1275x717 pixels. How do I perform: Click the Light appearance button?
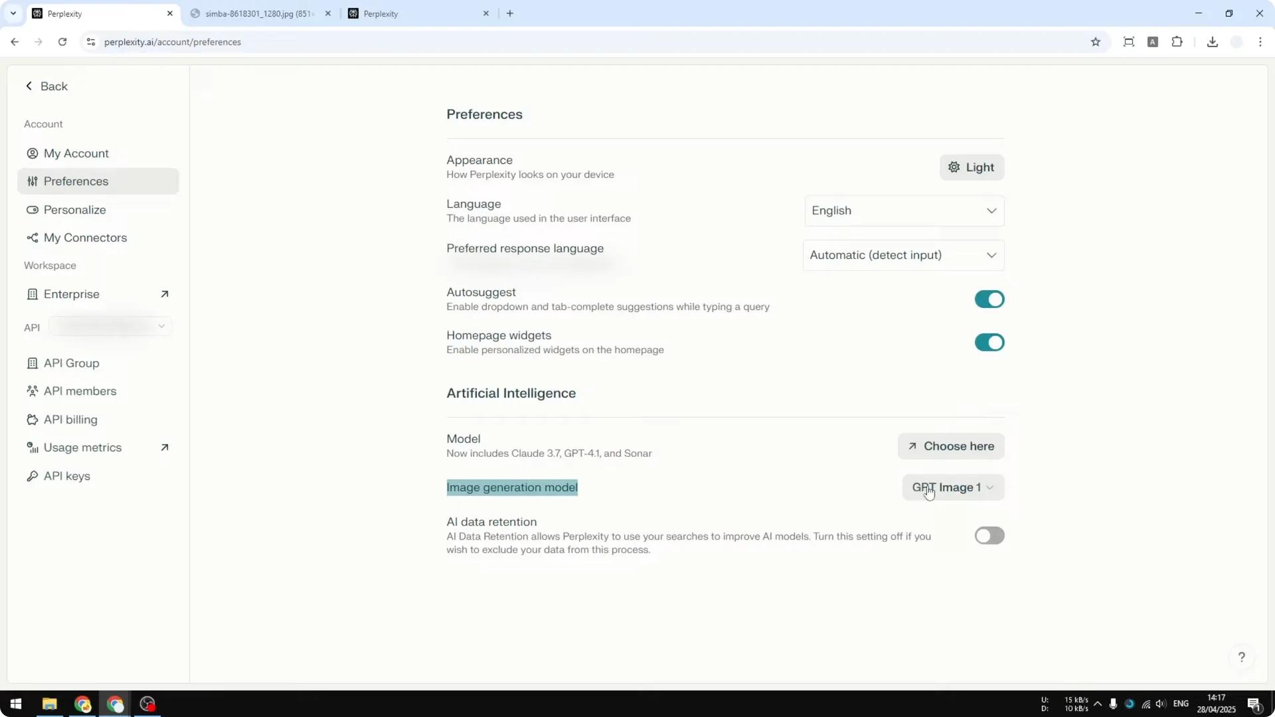point(971,167)
